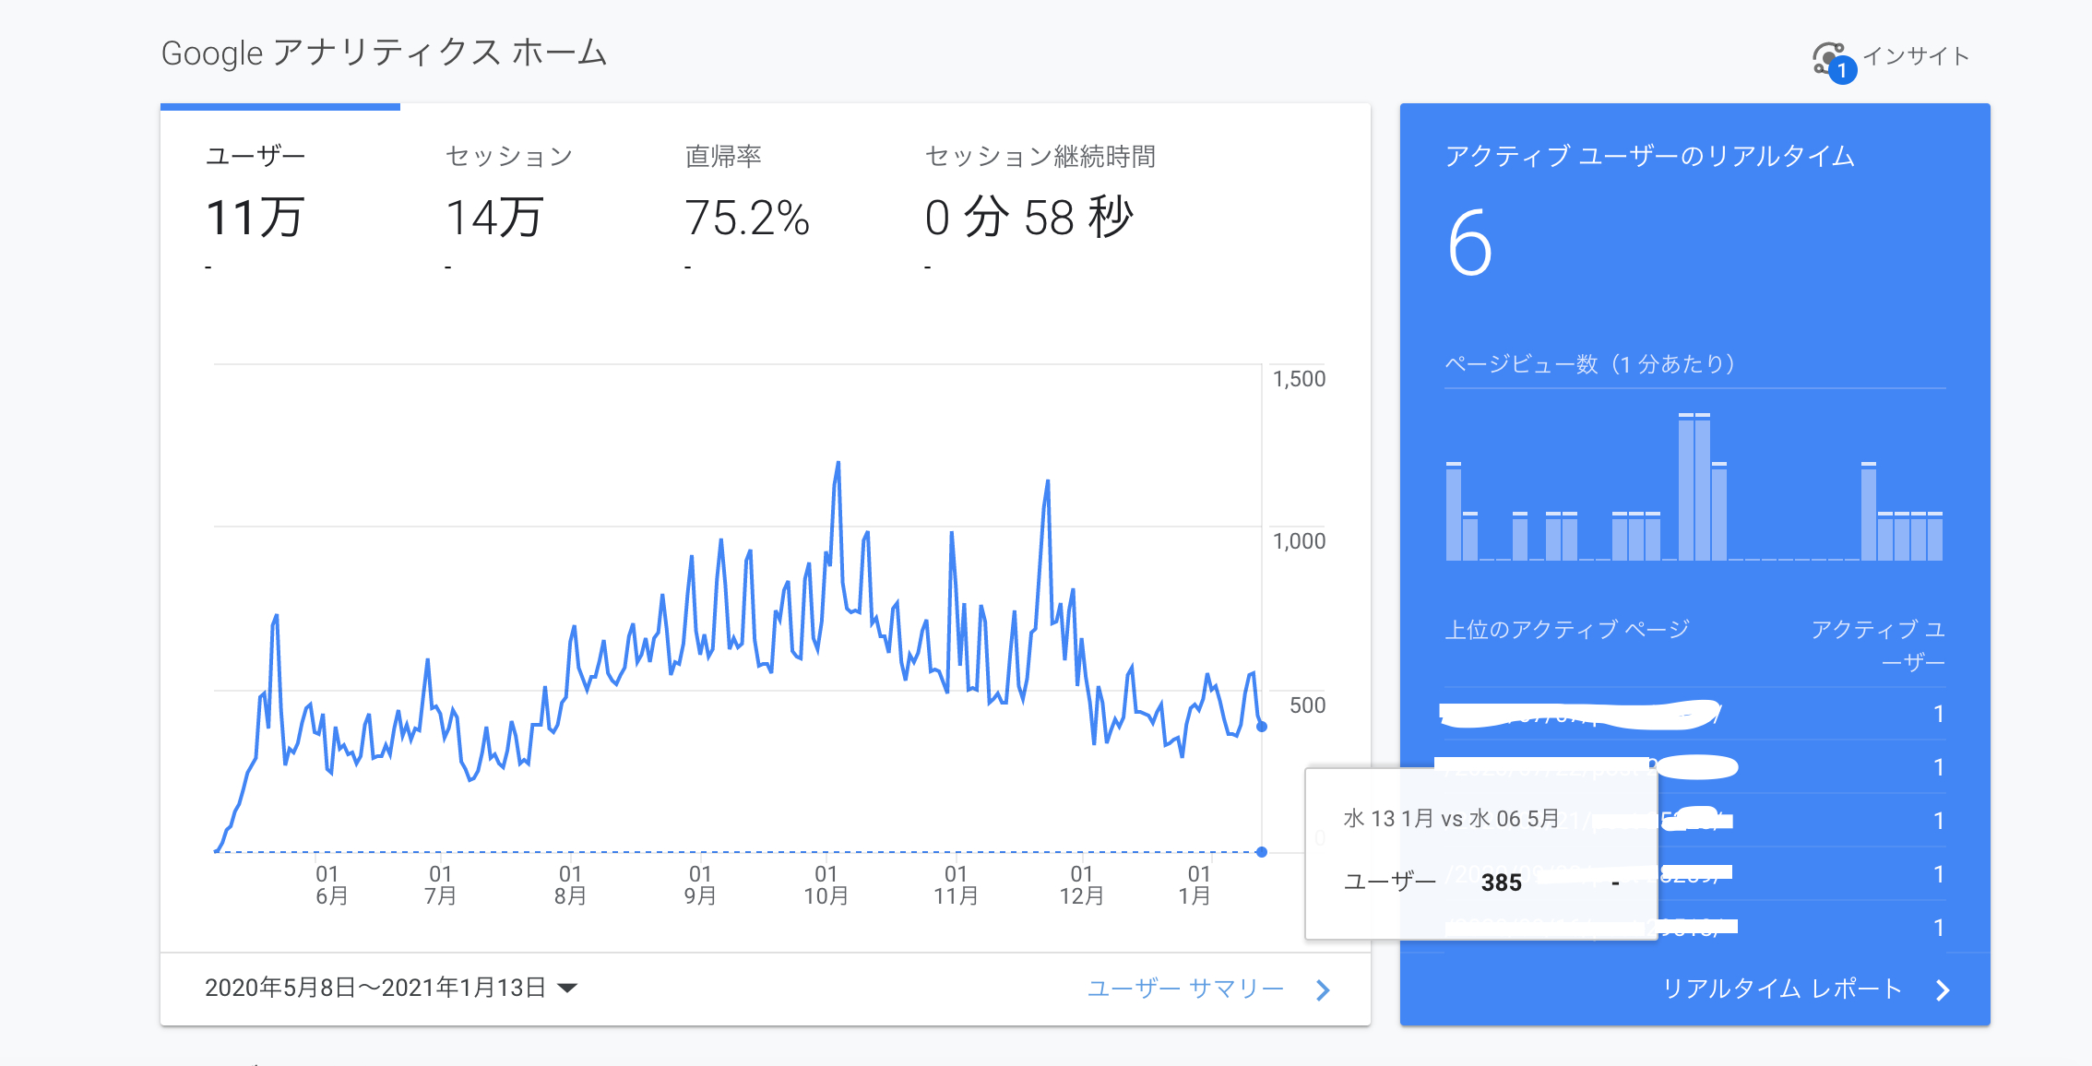2092x1066 pixels.
Task: Click the 385 users tooltip value
Action: [1504, 882]
